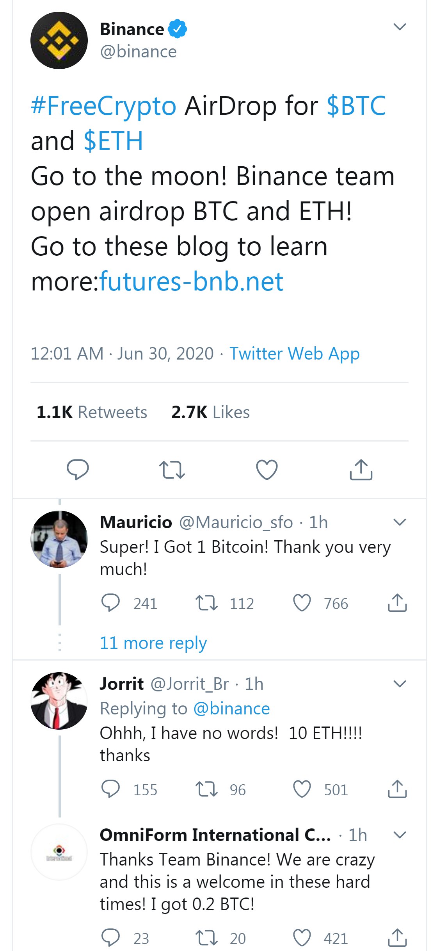Screen dimensions: 439x951
Task: Retweet the main Binance airdrop tweet
Action: [x=172, y=469]
